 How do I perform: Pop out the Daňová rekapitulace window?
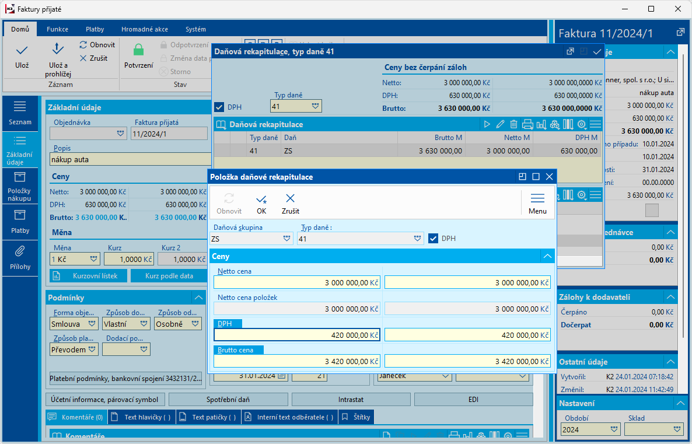pyautogui.click(x=570, y=52)
